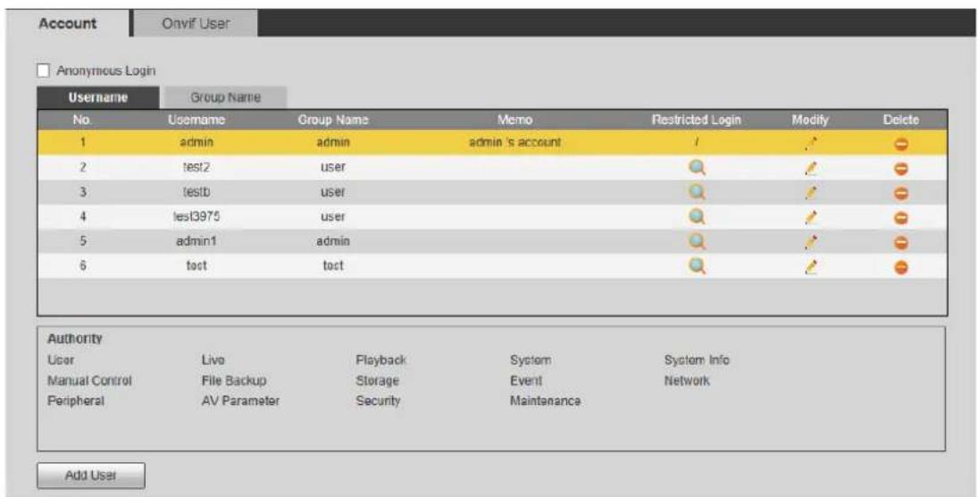Delete the admin1 user

click(901, 243)
